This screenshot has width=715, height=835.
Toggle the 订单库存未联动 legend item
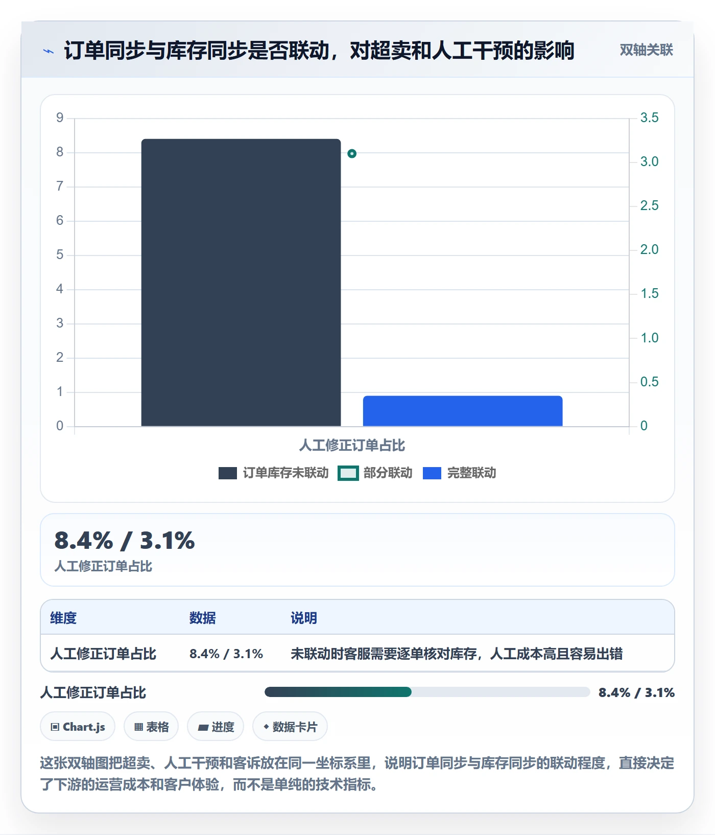pyautogui.click(x=273, y=473)
